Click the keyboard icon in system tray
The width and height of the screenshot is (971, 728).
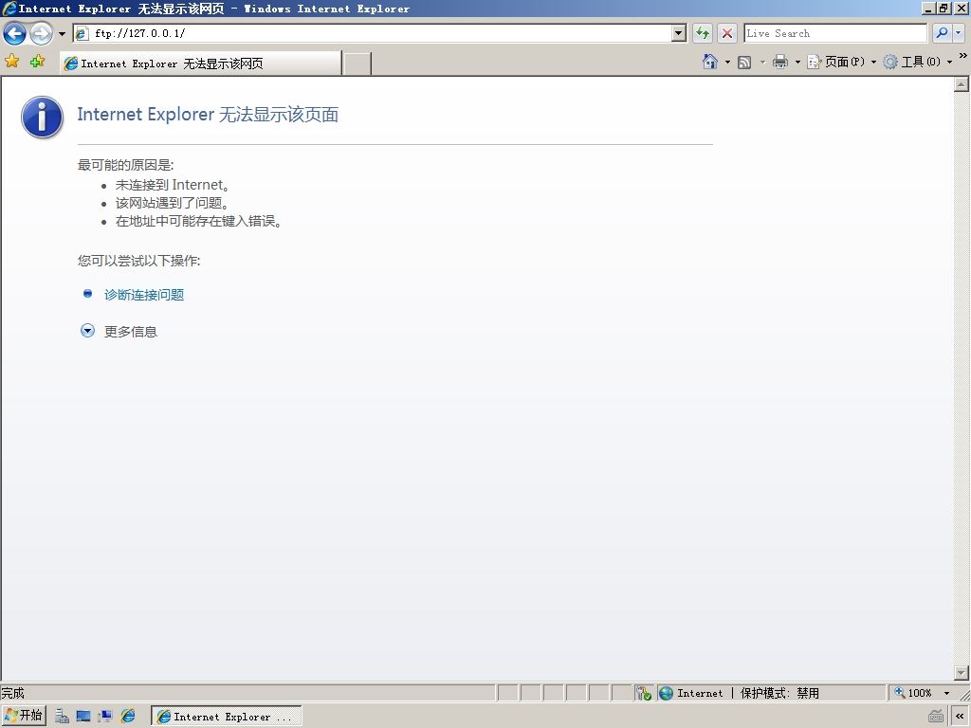(x=936, y=717)
